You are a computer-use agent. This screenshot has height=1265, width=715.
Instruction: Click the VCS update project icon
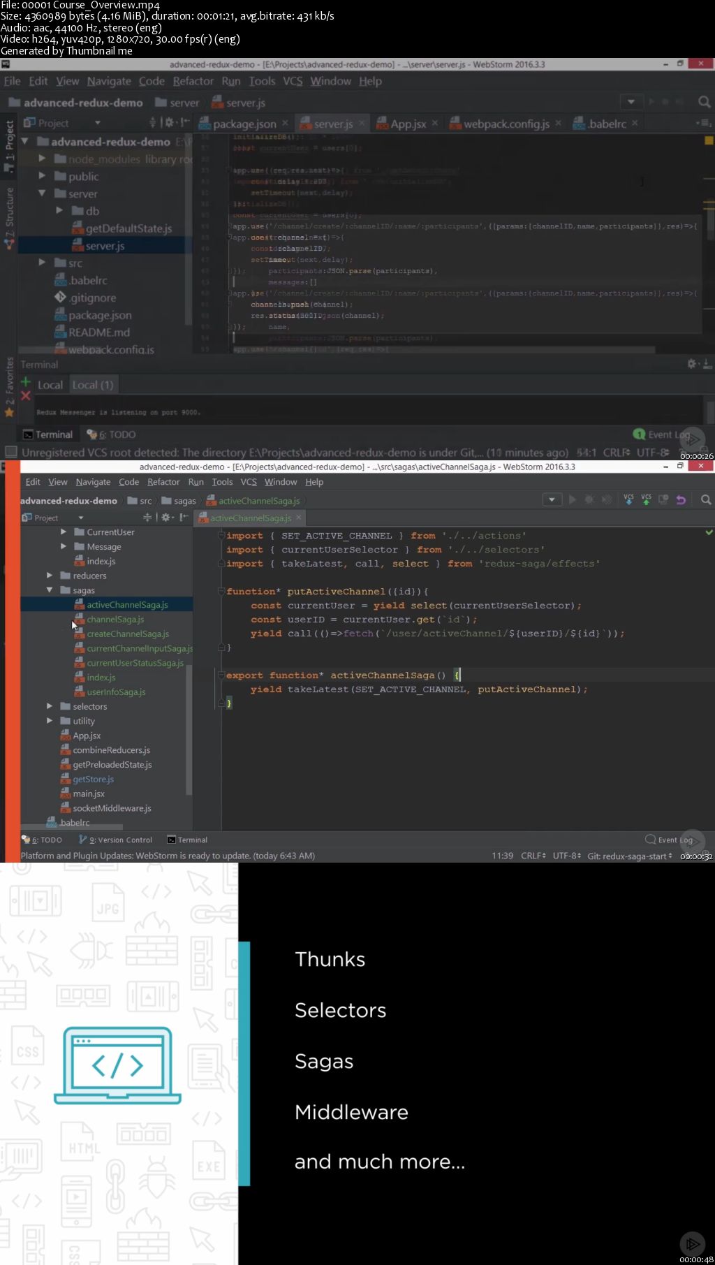tap(628, 499)
